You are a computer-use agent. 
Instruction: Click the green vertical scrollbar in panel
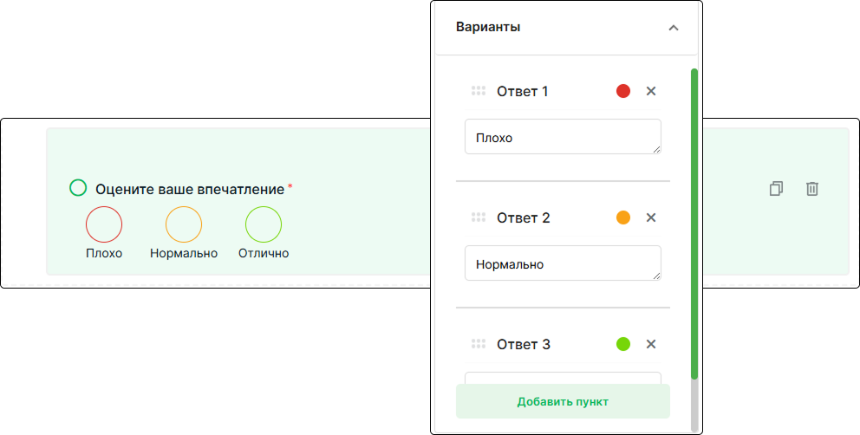pos(694,224)
